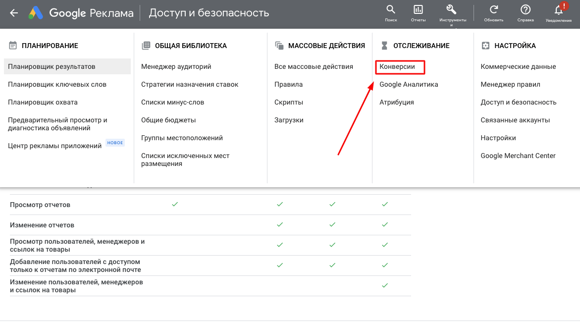
Task: Click Изменение пользователей, менеджеров row label
Action: [76, 286]
